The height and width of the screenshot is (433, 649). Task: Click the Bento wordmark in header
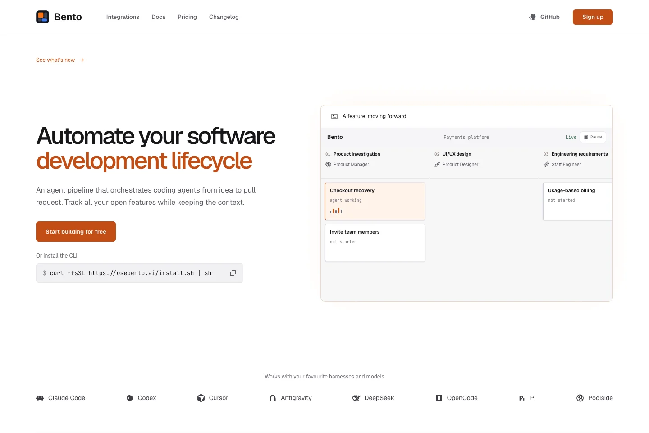point(68,17)
